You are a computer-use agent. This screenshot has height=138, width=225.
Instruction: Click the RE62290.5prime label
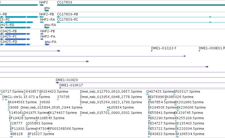point(162,118)
